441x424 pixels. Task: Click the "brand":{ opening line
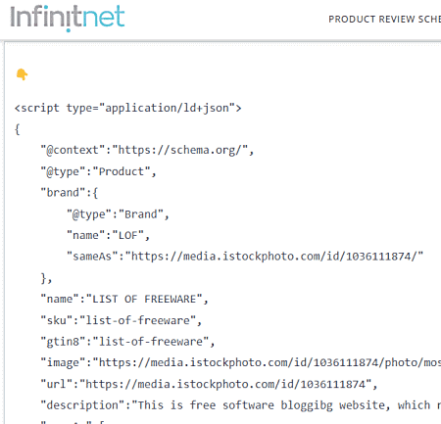(x=69, y=193)
